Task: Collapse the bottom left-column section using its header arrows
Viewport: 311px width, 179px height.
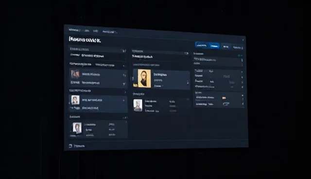Action: (125, 118)
